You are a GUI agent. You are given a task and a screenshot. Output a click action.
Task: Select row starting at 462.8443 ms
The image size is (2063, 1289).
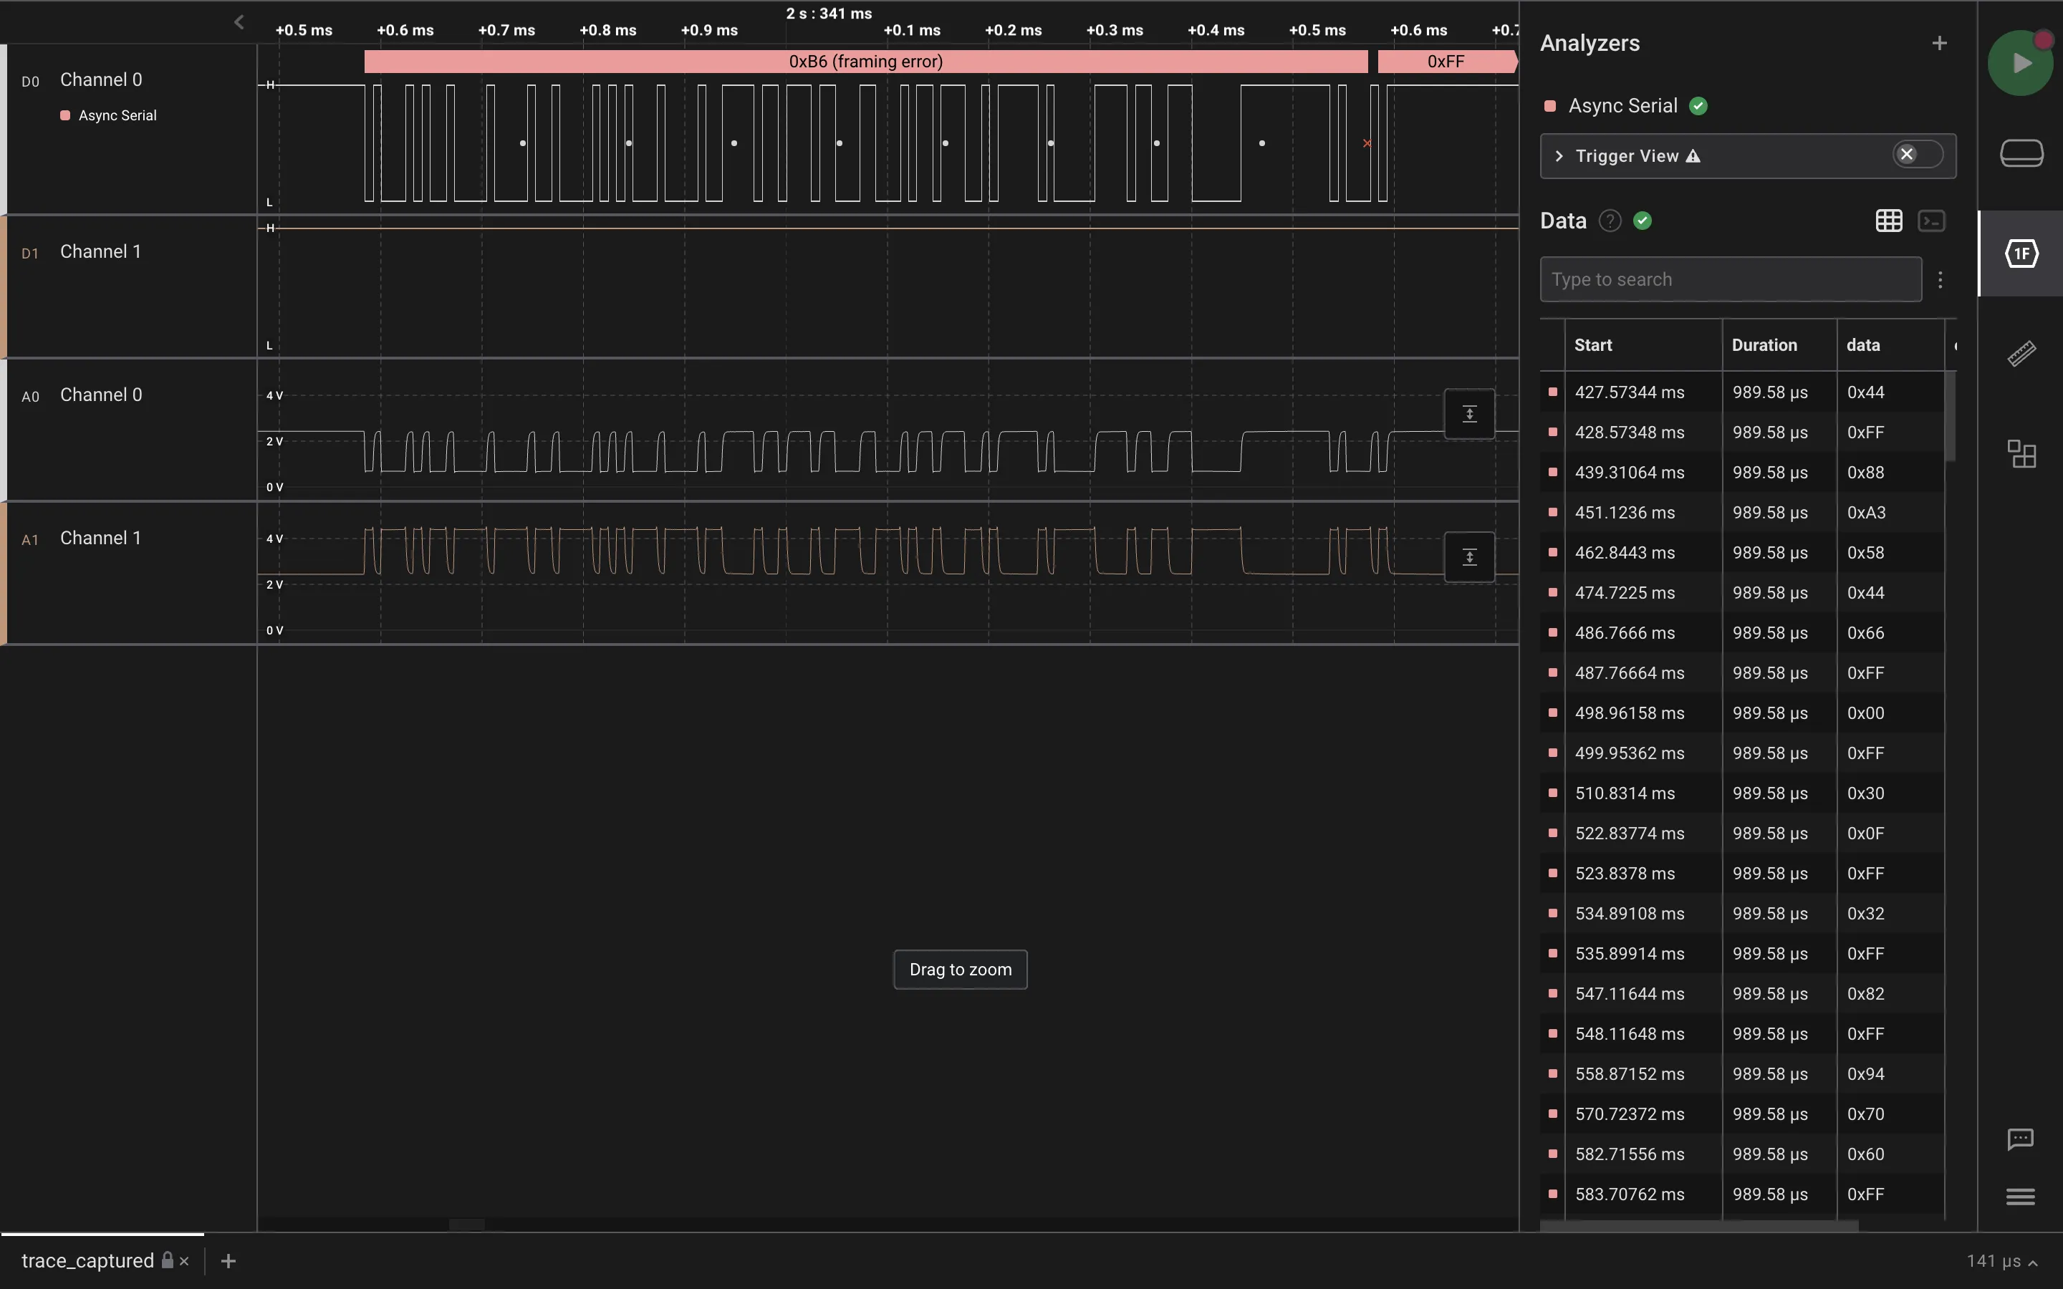tap(1743, 552)
